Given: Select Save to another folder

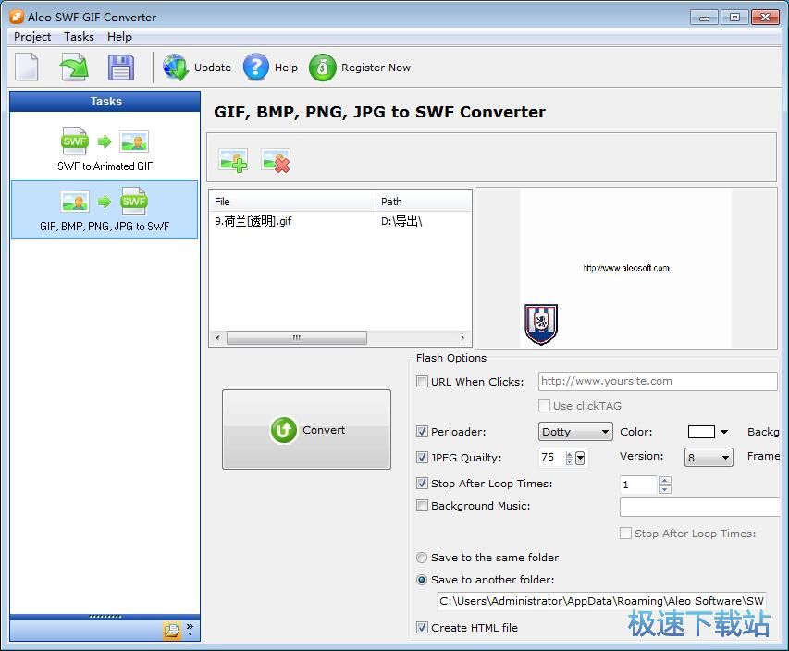Looking at the screenshot, I should (422, 580).
